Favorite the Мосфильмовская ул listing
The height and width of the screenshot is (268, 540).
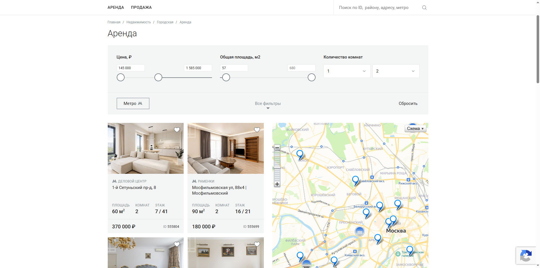[x=257, y=130]
